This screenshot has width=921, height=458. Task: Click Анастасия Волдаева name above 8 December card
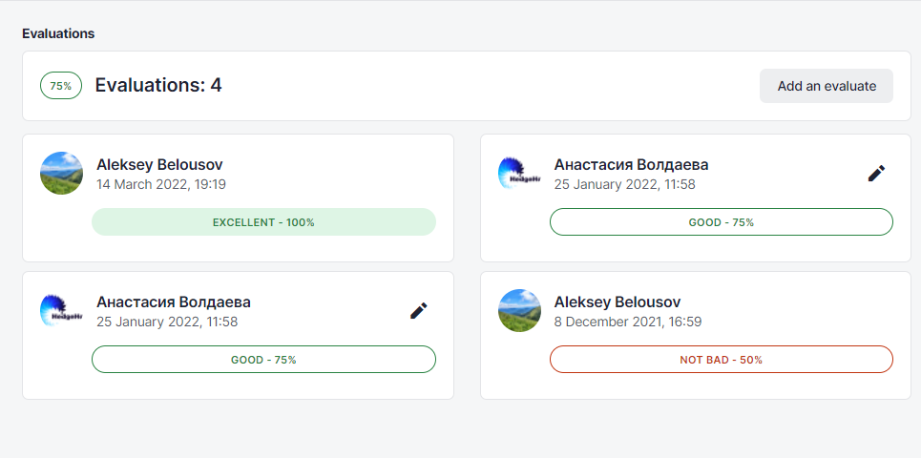click(x=632, y=165)
